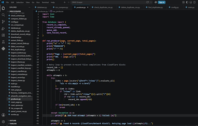Open the Accounts menu icon

coord(3,115)
